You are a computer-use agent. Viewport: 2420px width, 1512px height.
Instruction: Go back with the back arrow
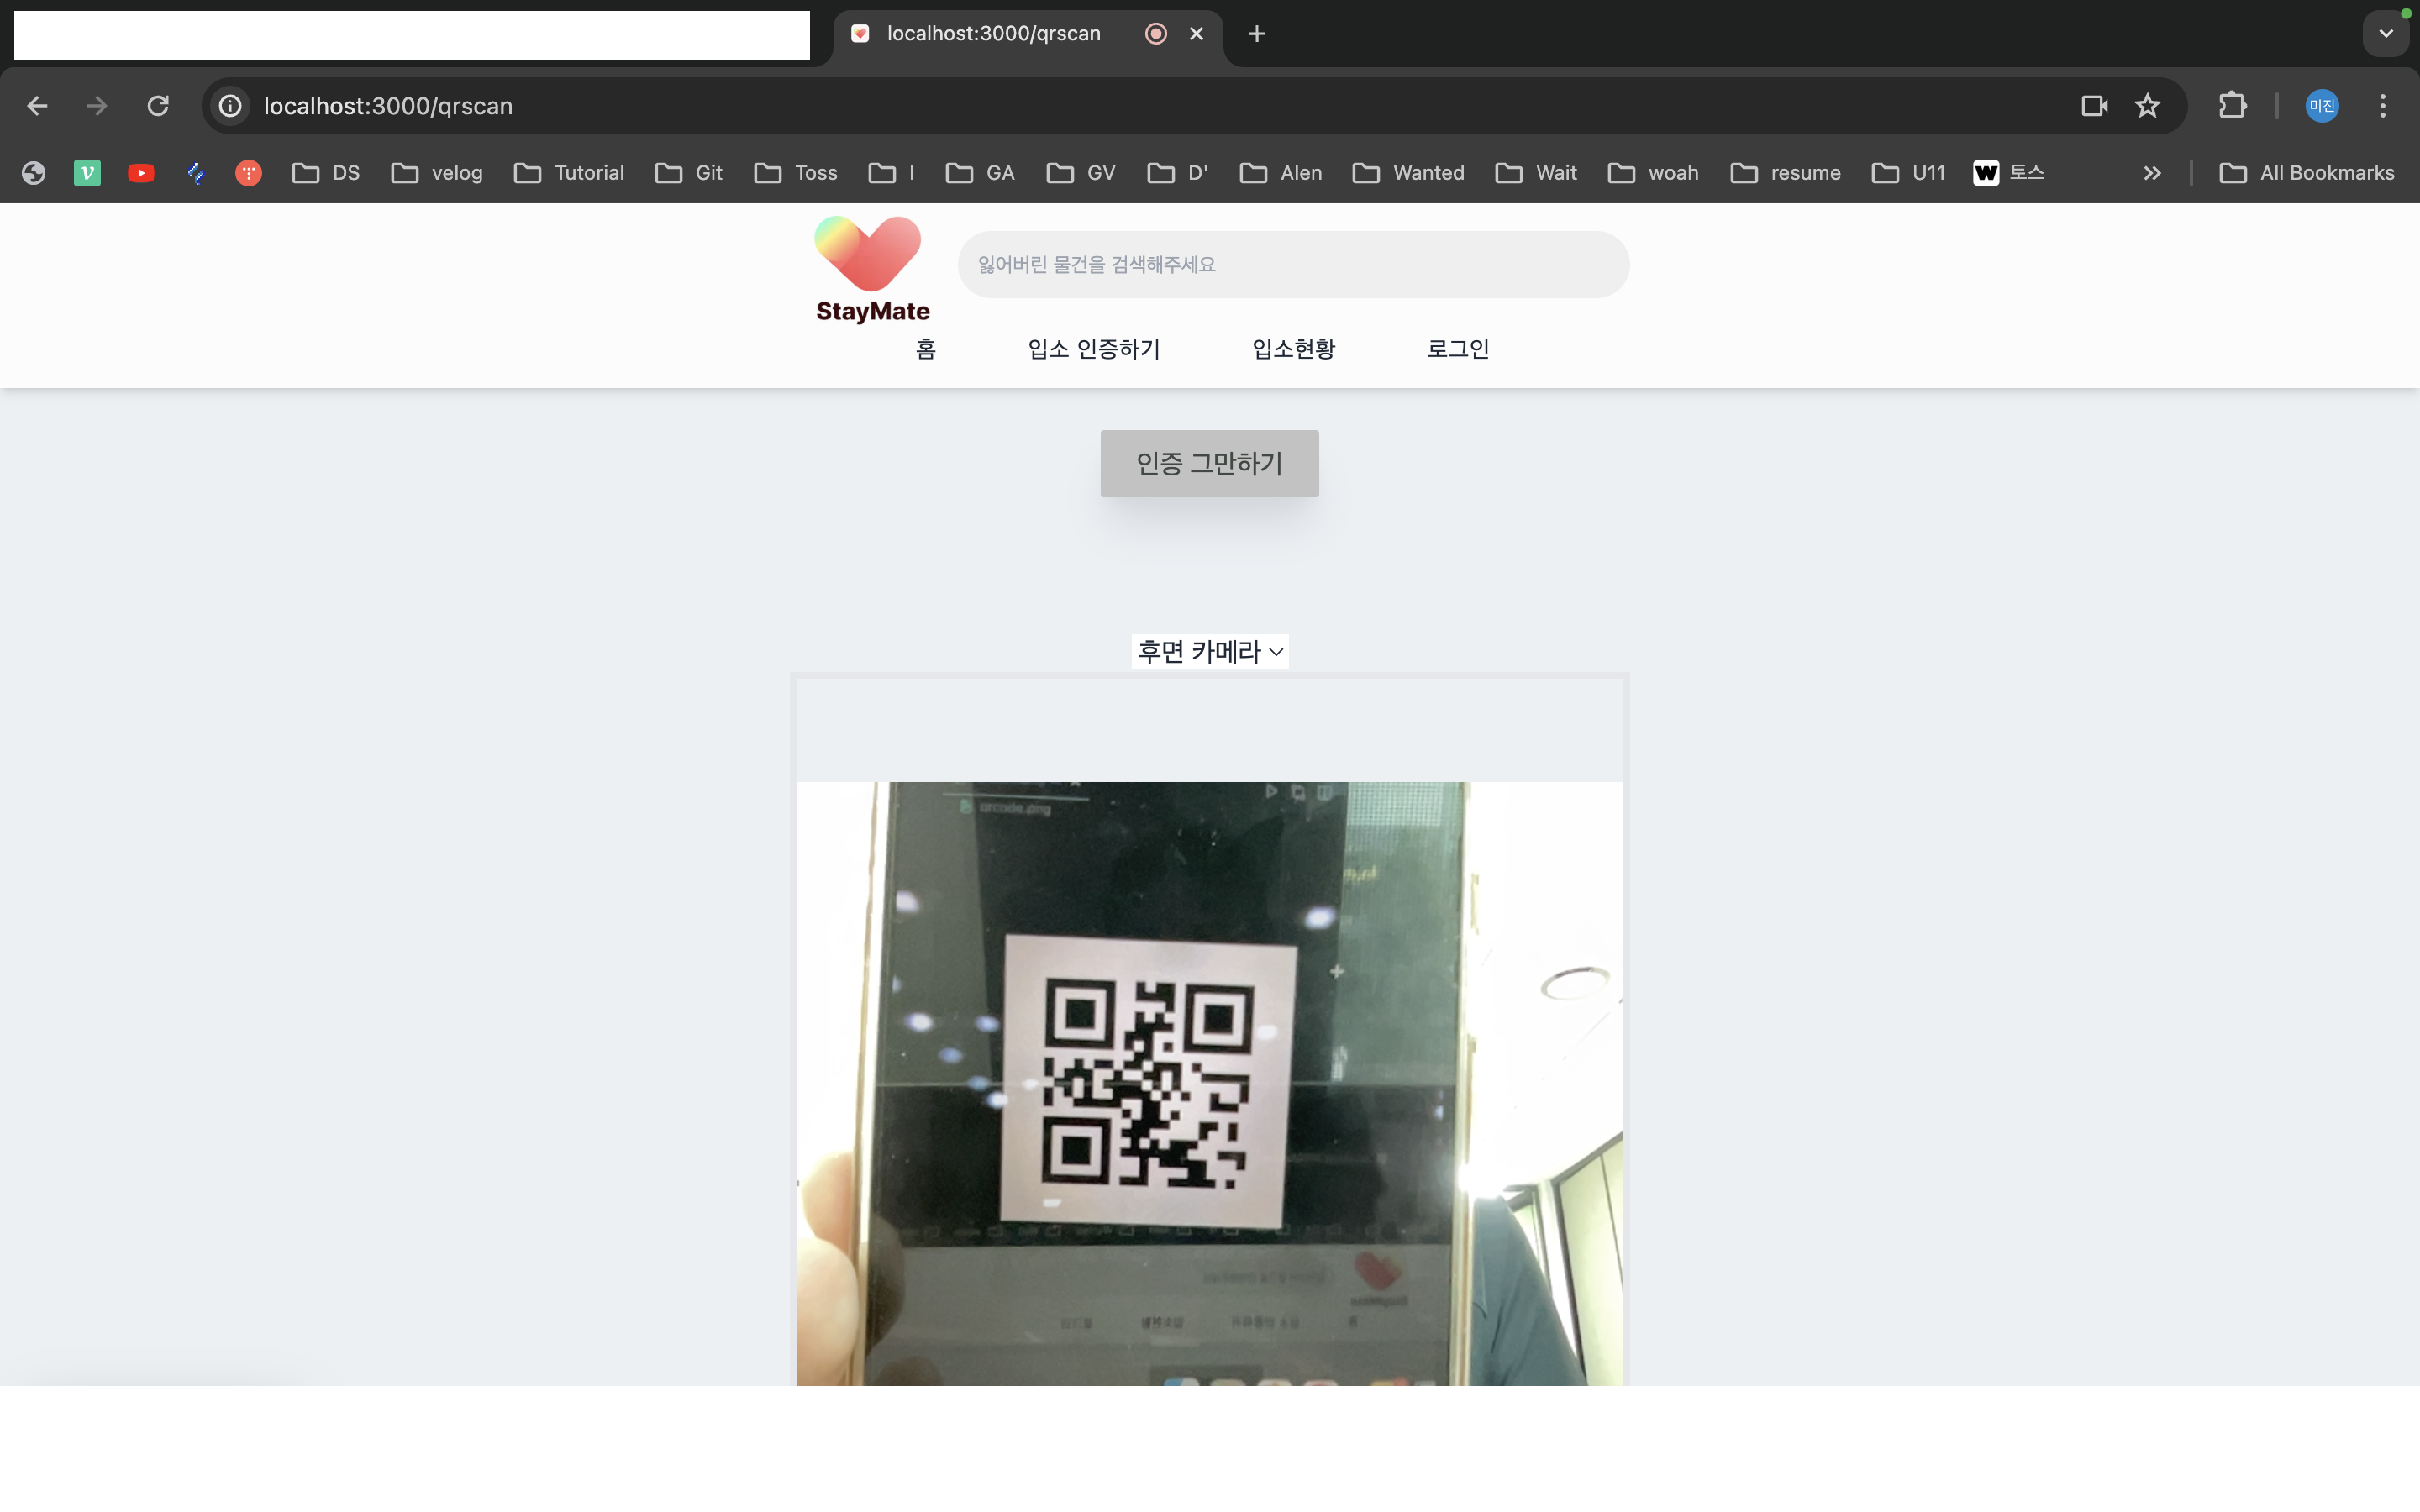point(37,106)
